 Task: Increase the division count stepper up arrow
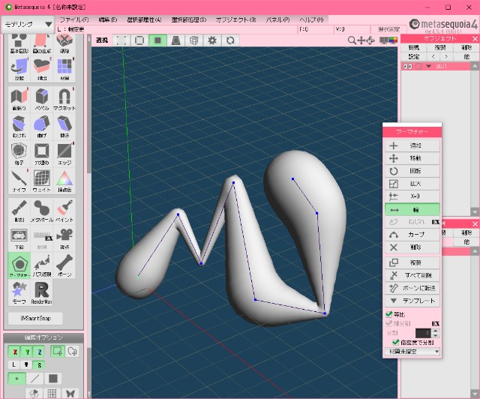point(436,331)
